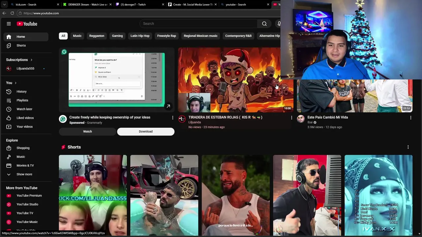Close the youtube Search browser tab

click(x=268, y=5)
